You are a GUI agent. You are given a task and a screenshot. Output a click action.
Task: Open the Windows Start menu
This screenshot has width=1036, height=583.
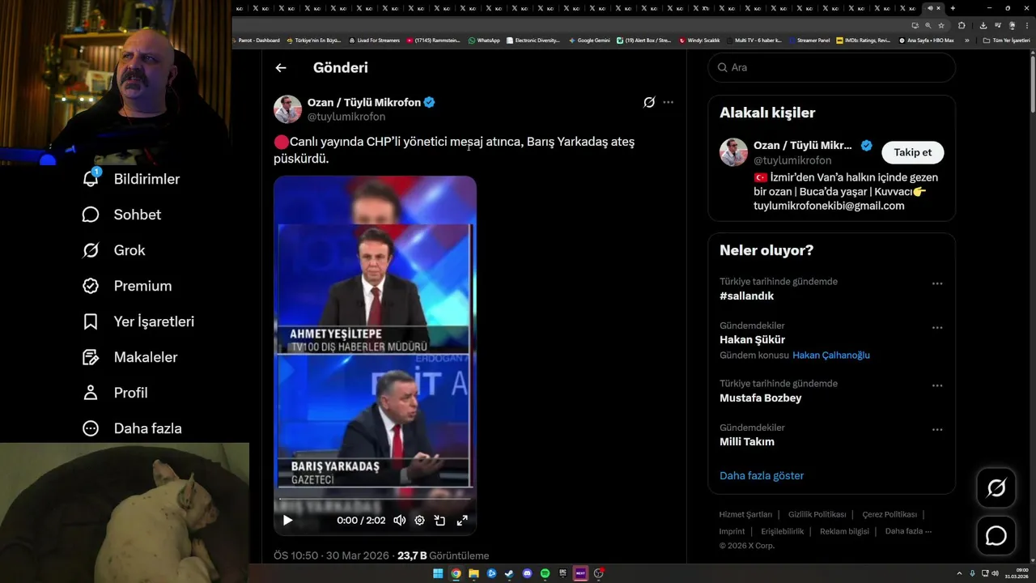click(438, 573)
